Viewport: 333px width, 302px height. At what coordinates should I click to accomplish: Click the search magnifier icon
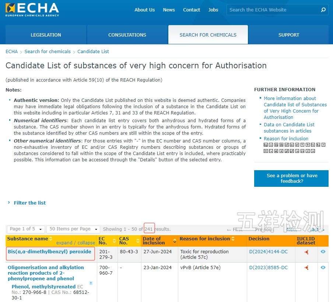[x=323, y=10]
